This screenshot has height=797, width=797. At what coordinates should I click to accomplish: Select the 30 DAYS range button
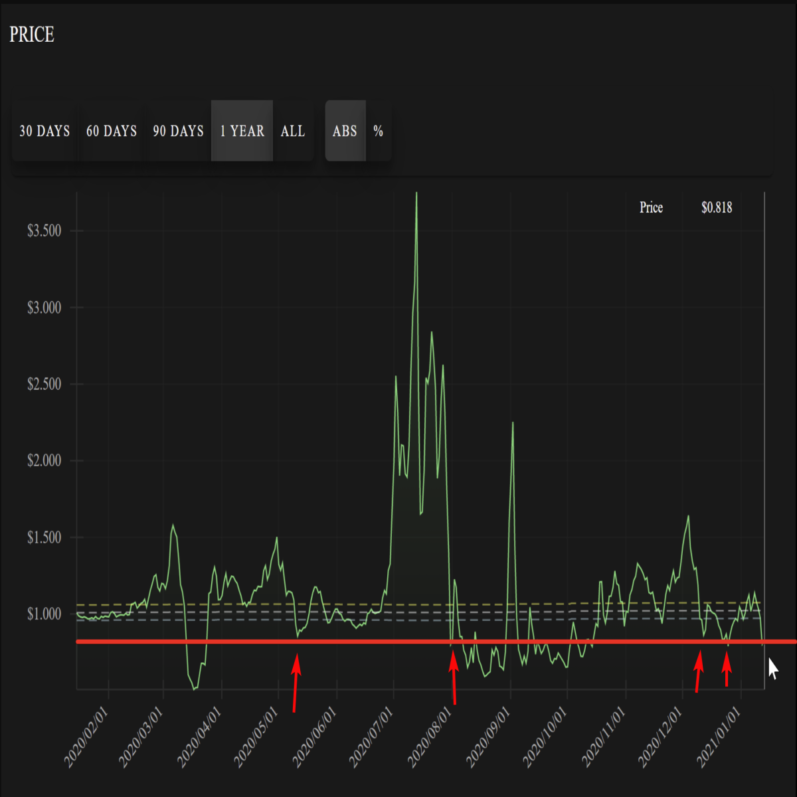pyautogui.click(x=44, y=131)
